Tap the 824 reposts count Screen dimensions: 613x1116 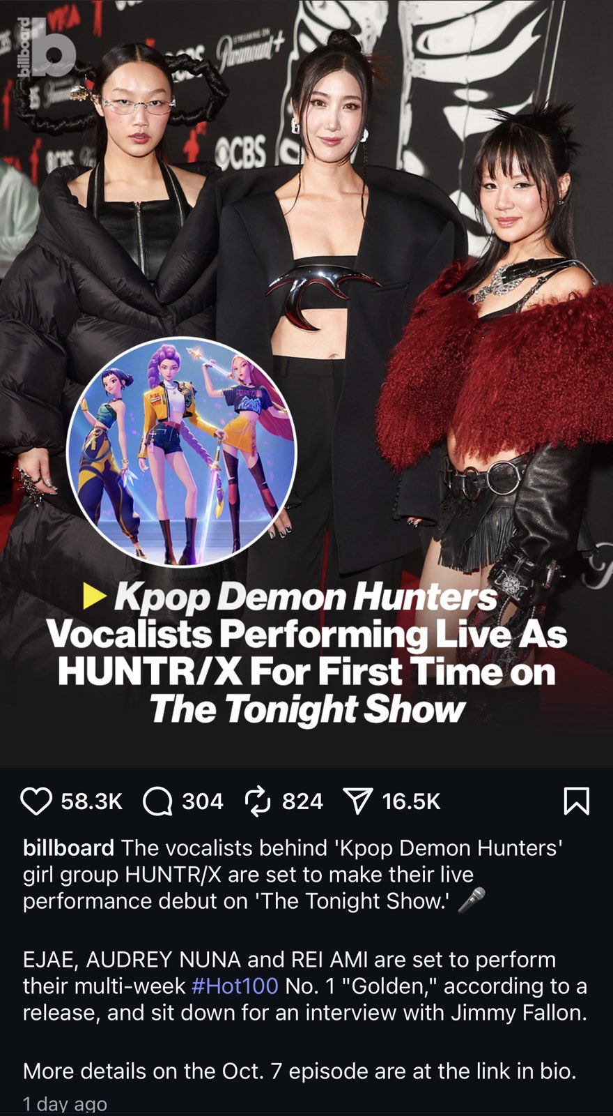pyautogui.click(x=302, y=801)
